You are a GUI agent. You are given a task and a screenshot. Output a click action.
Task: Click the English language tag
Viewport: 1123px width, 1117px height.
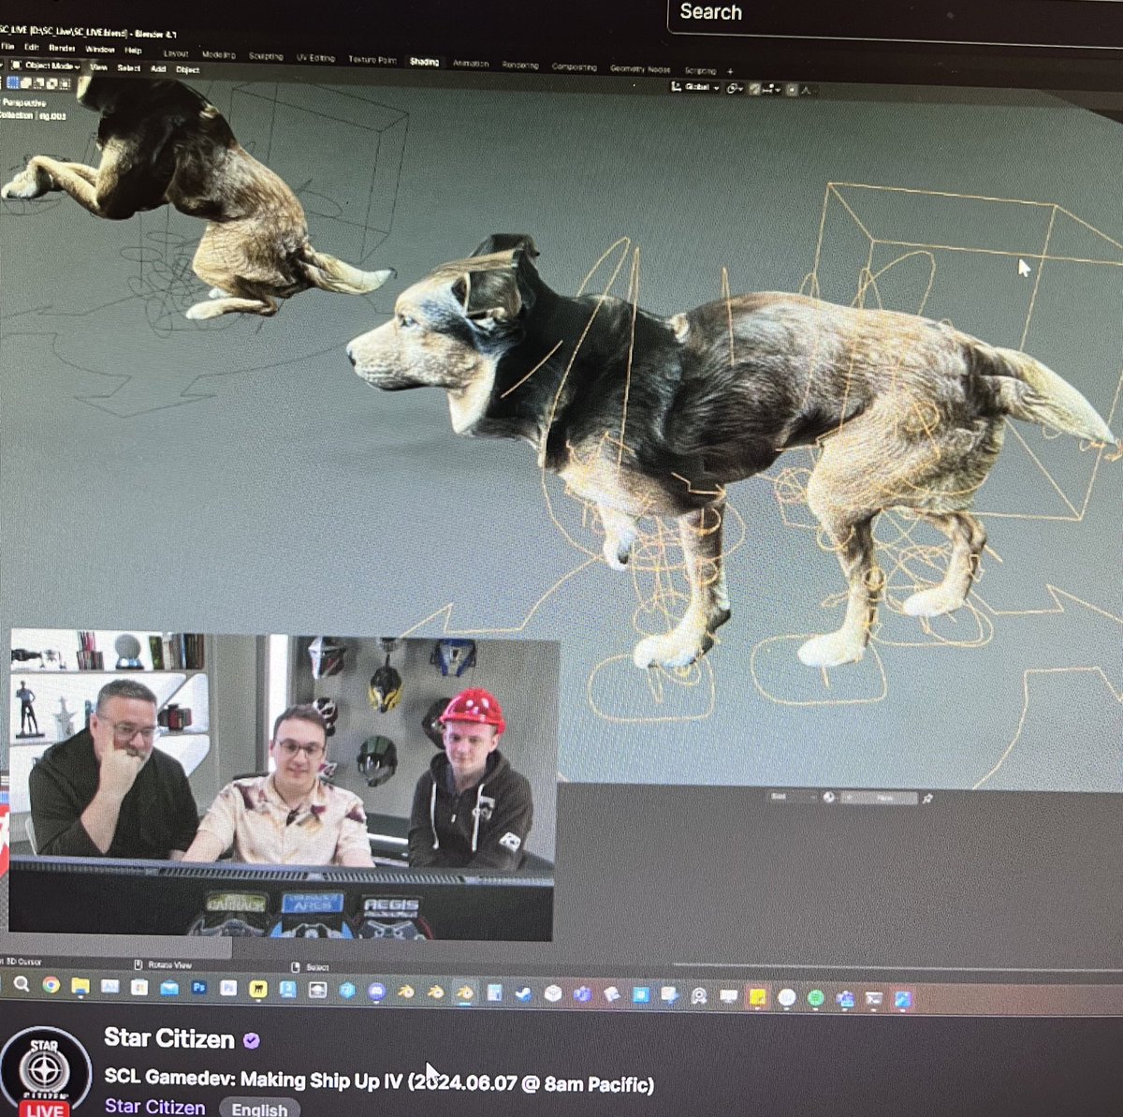[259, 1109]
